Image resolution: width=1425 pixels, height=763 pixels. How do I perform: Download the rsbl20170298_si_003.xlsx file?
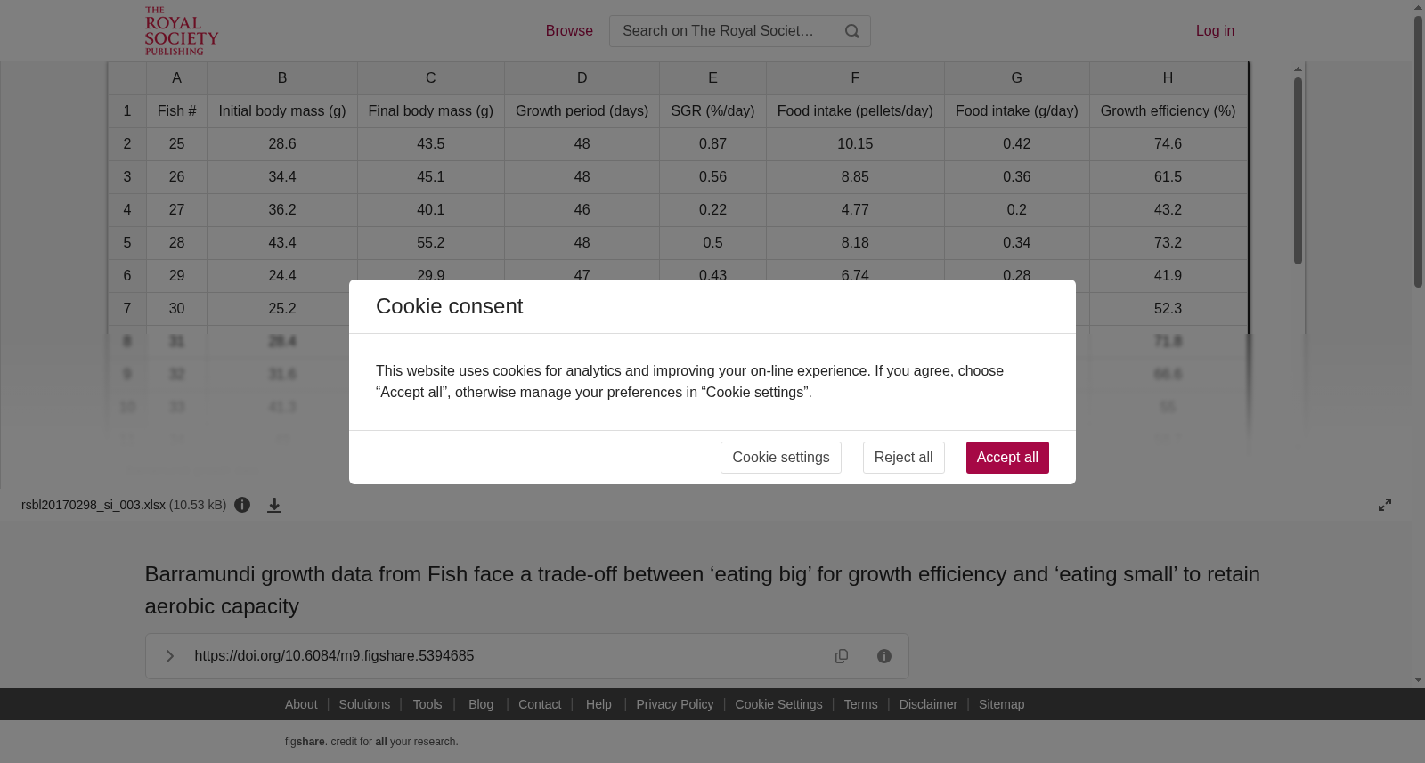coord(274,505)
